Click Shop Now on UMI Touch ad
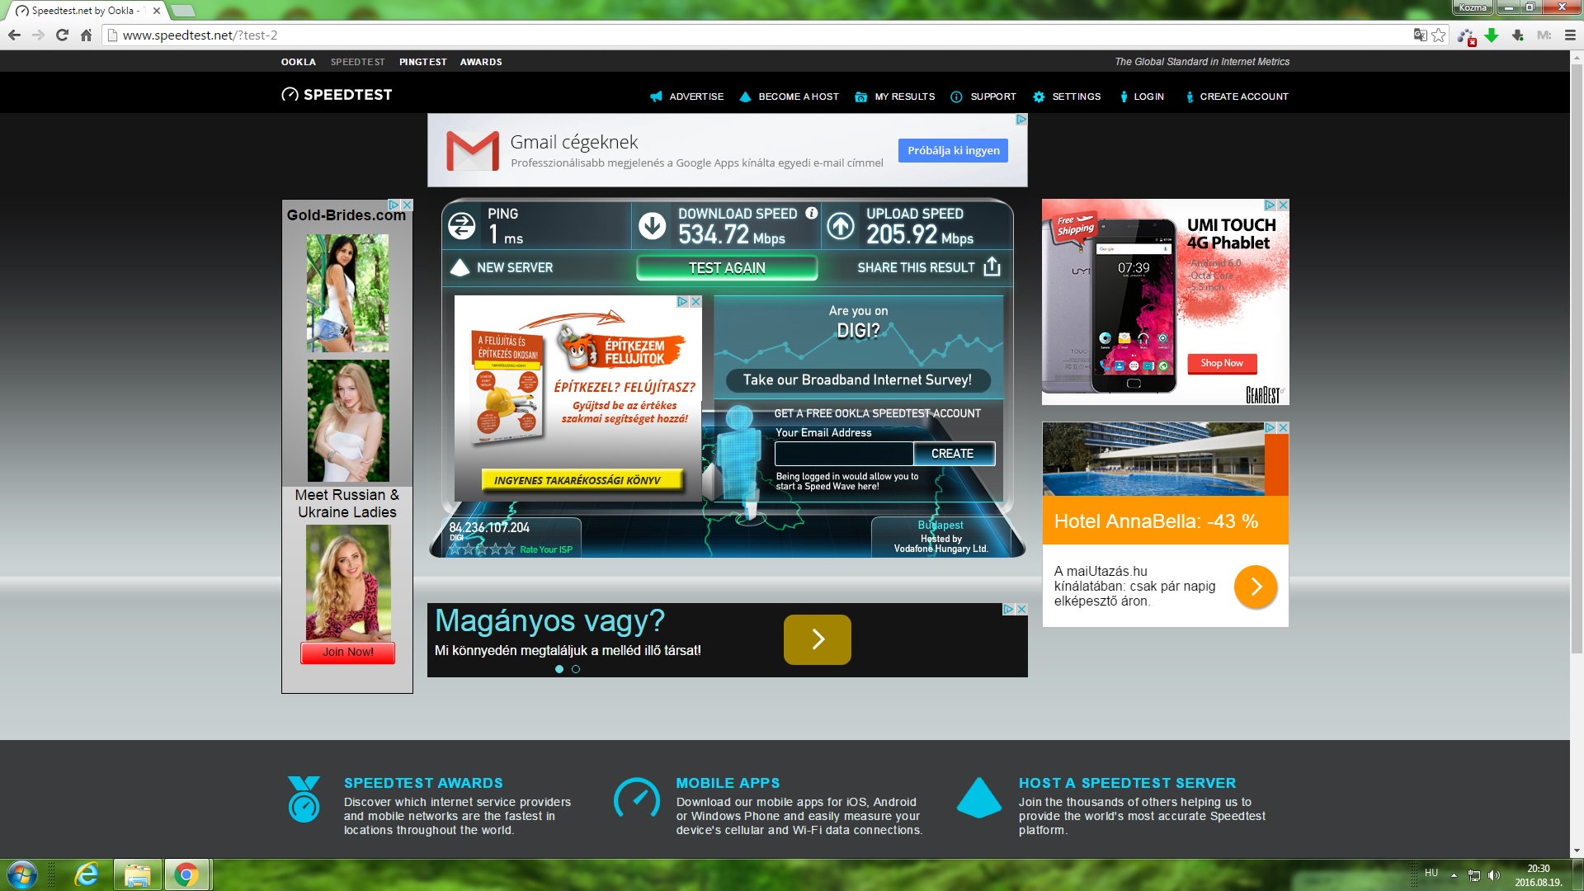 coord(1222,363)
